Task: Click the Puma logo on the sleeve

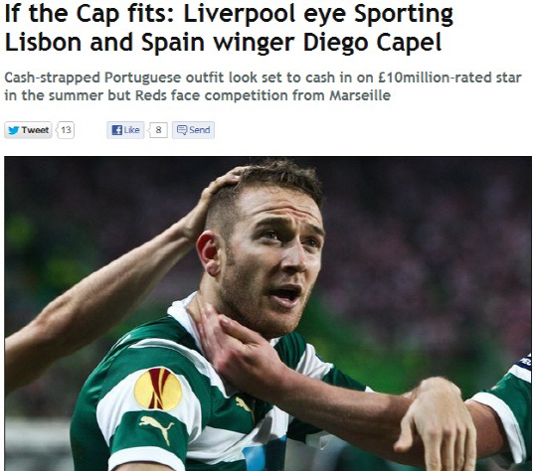Action: 157,429
